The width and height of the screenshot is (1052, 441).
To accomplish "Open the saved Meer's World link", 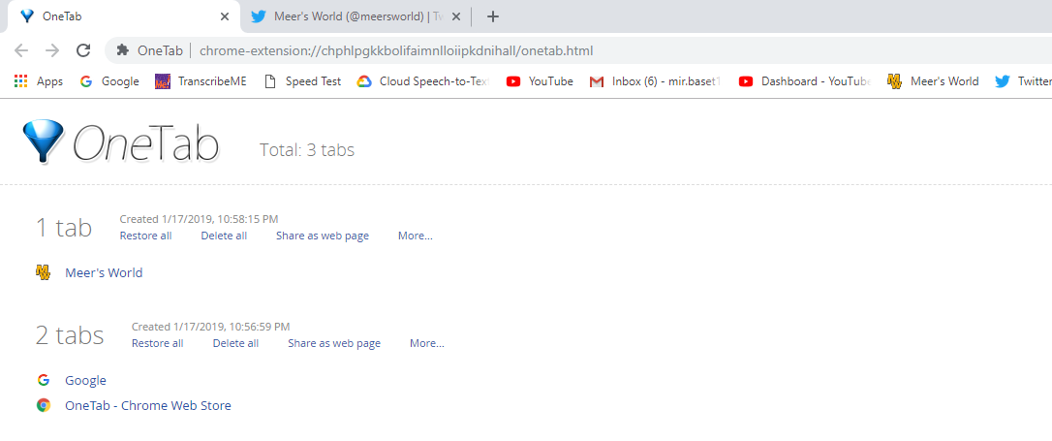I will (x=104, y=272).
